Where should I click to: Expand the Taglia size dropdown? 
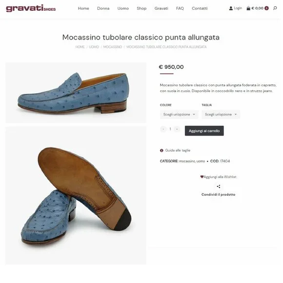coord(221,115)
